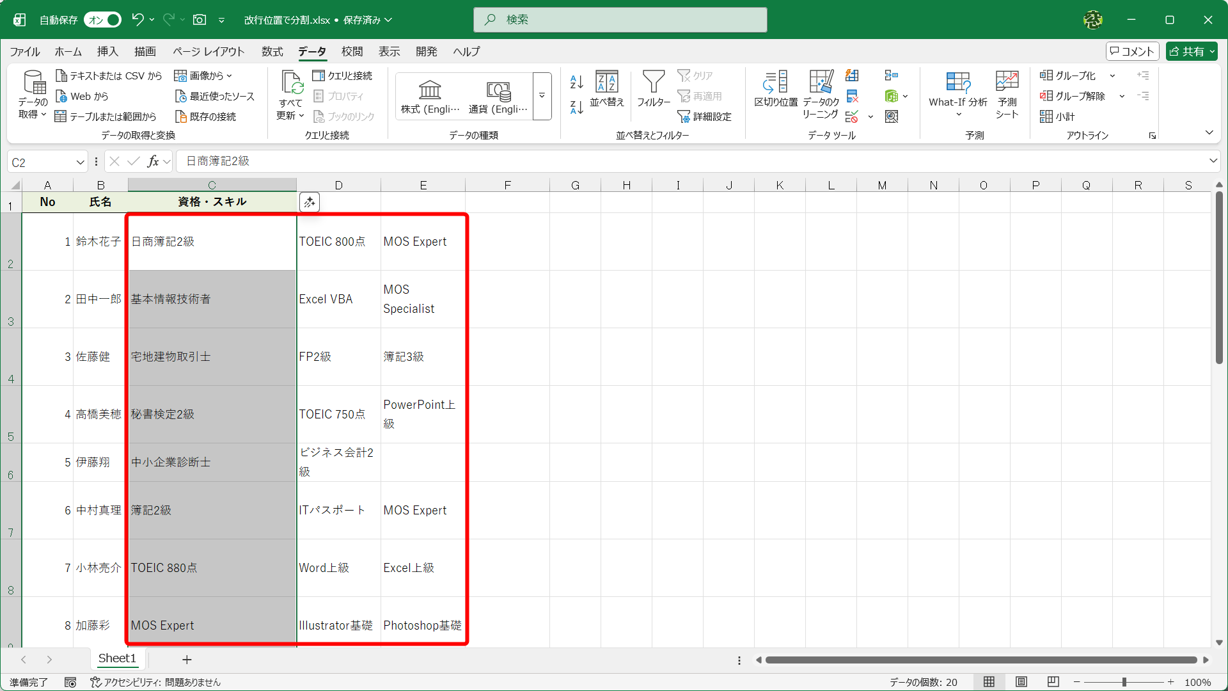Viewport: 1228px width, 691px height.
Task: Click the コメント (Comments) button
Action: (x=1132, y=52)
